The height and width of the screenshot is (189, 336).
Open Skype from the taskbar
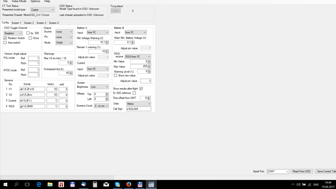[117, 185]
